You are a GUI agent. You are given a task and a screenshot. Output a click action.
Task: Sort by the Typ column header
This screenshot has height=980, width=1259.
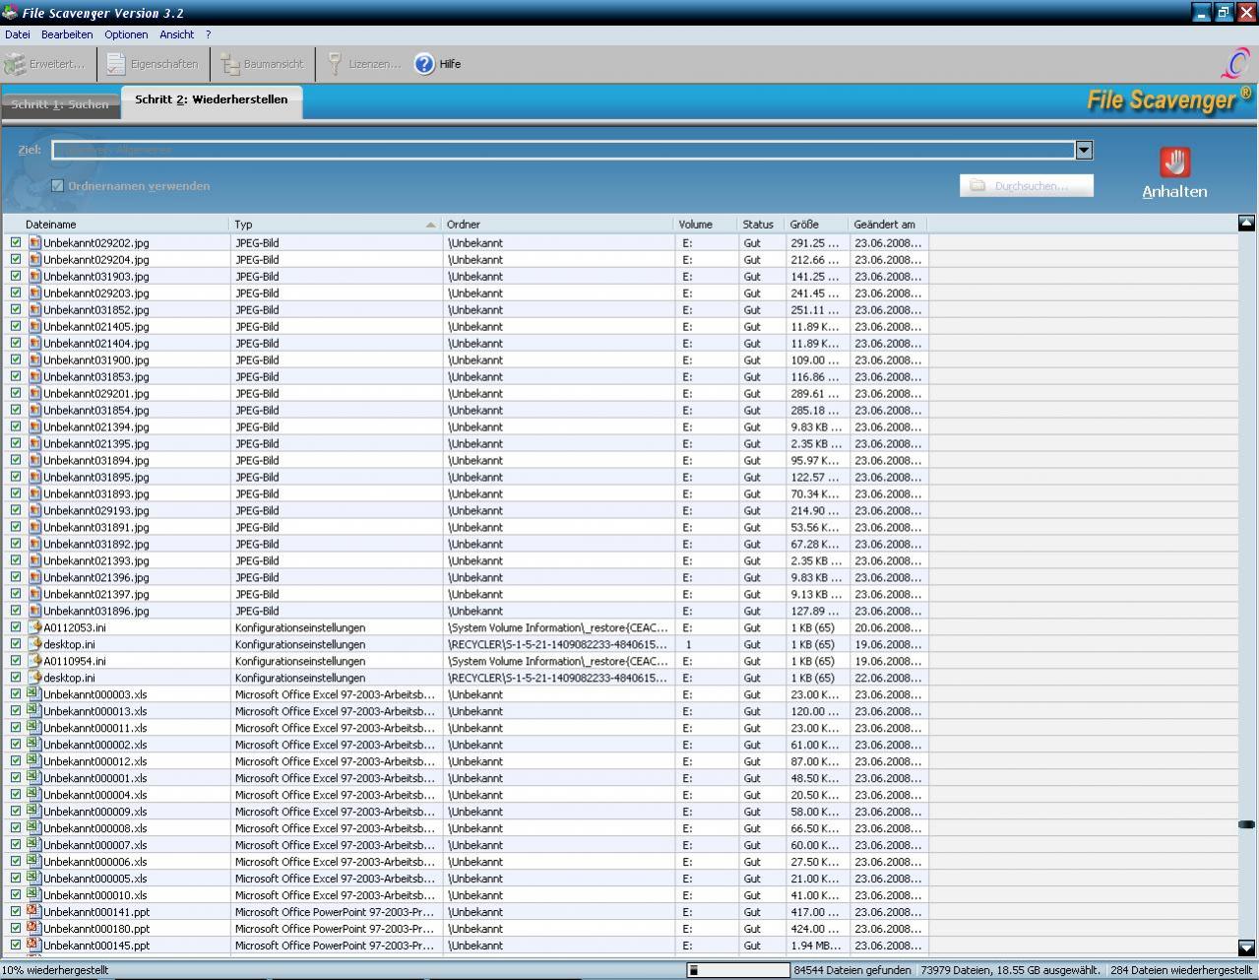336,225
